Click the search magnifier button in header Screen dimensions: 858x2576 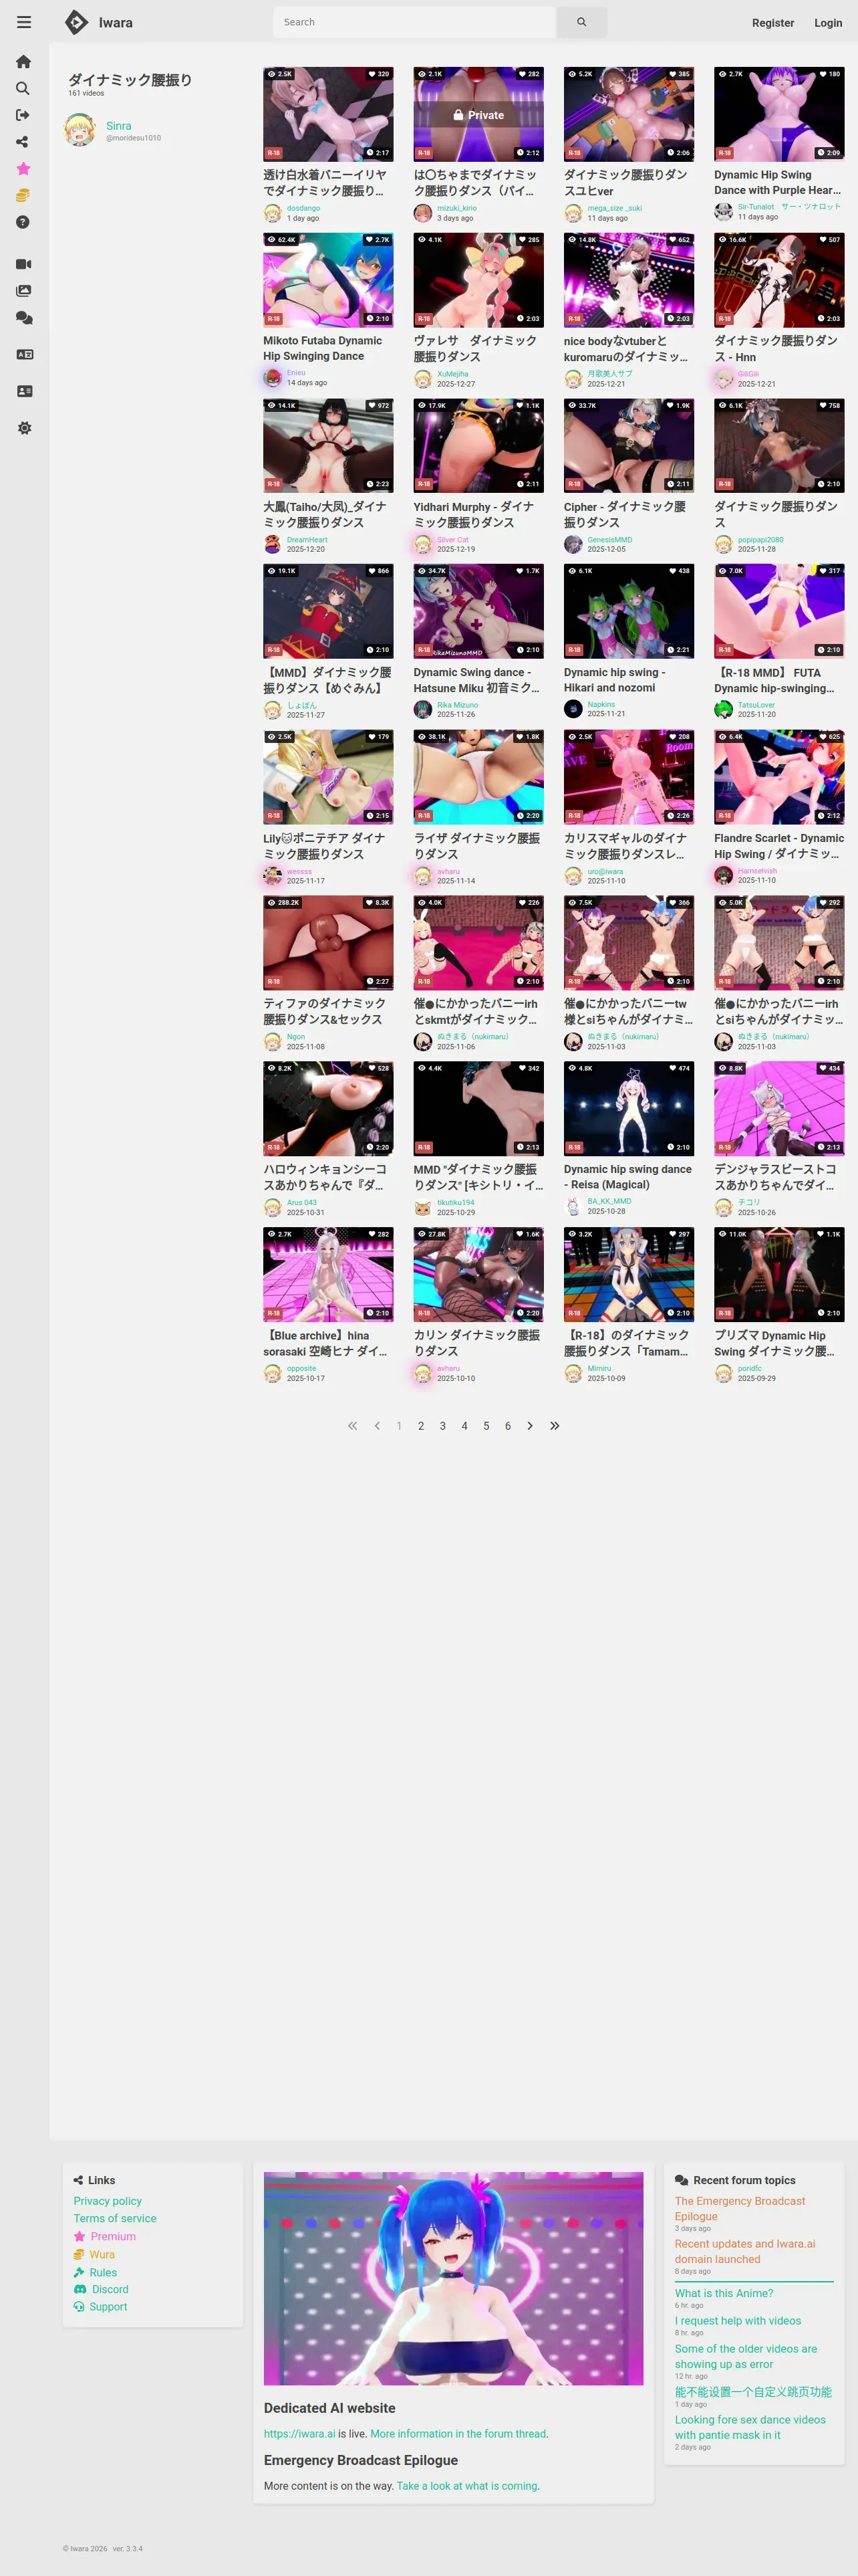(581, 22)
